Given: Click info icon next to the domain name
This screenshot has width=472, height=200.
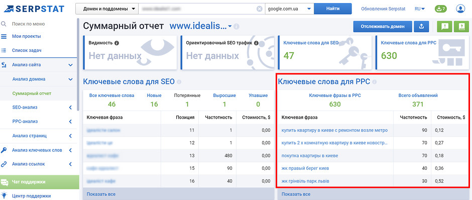Looking at the screenshot, I should [x=237, y=27].
